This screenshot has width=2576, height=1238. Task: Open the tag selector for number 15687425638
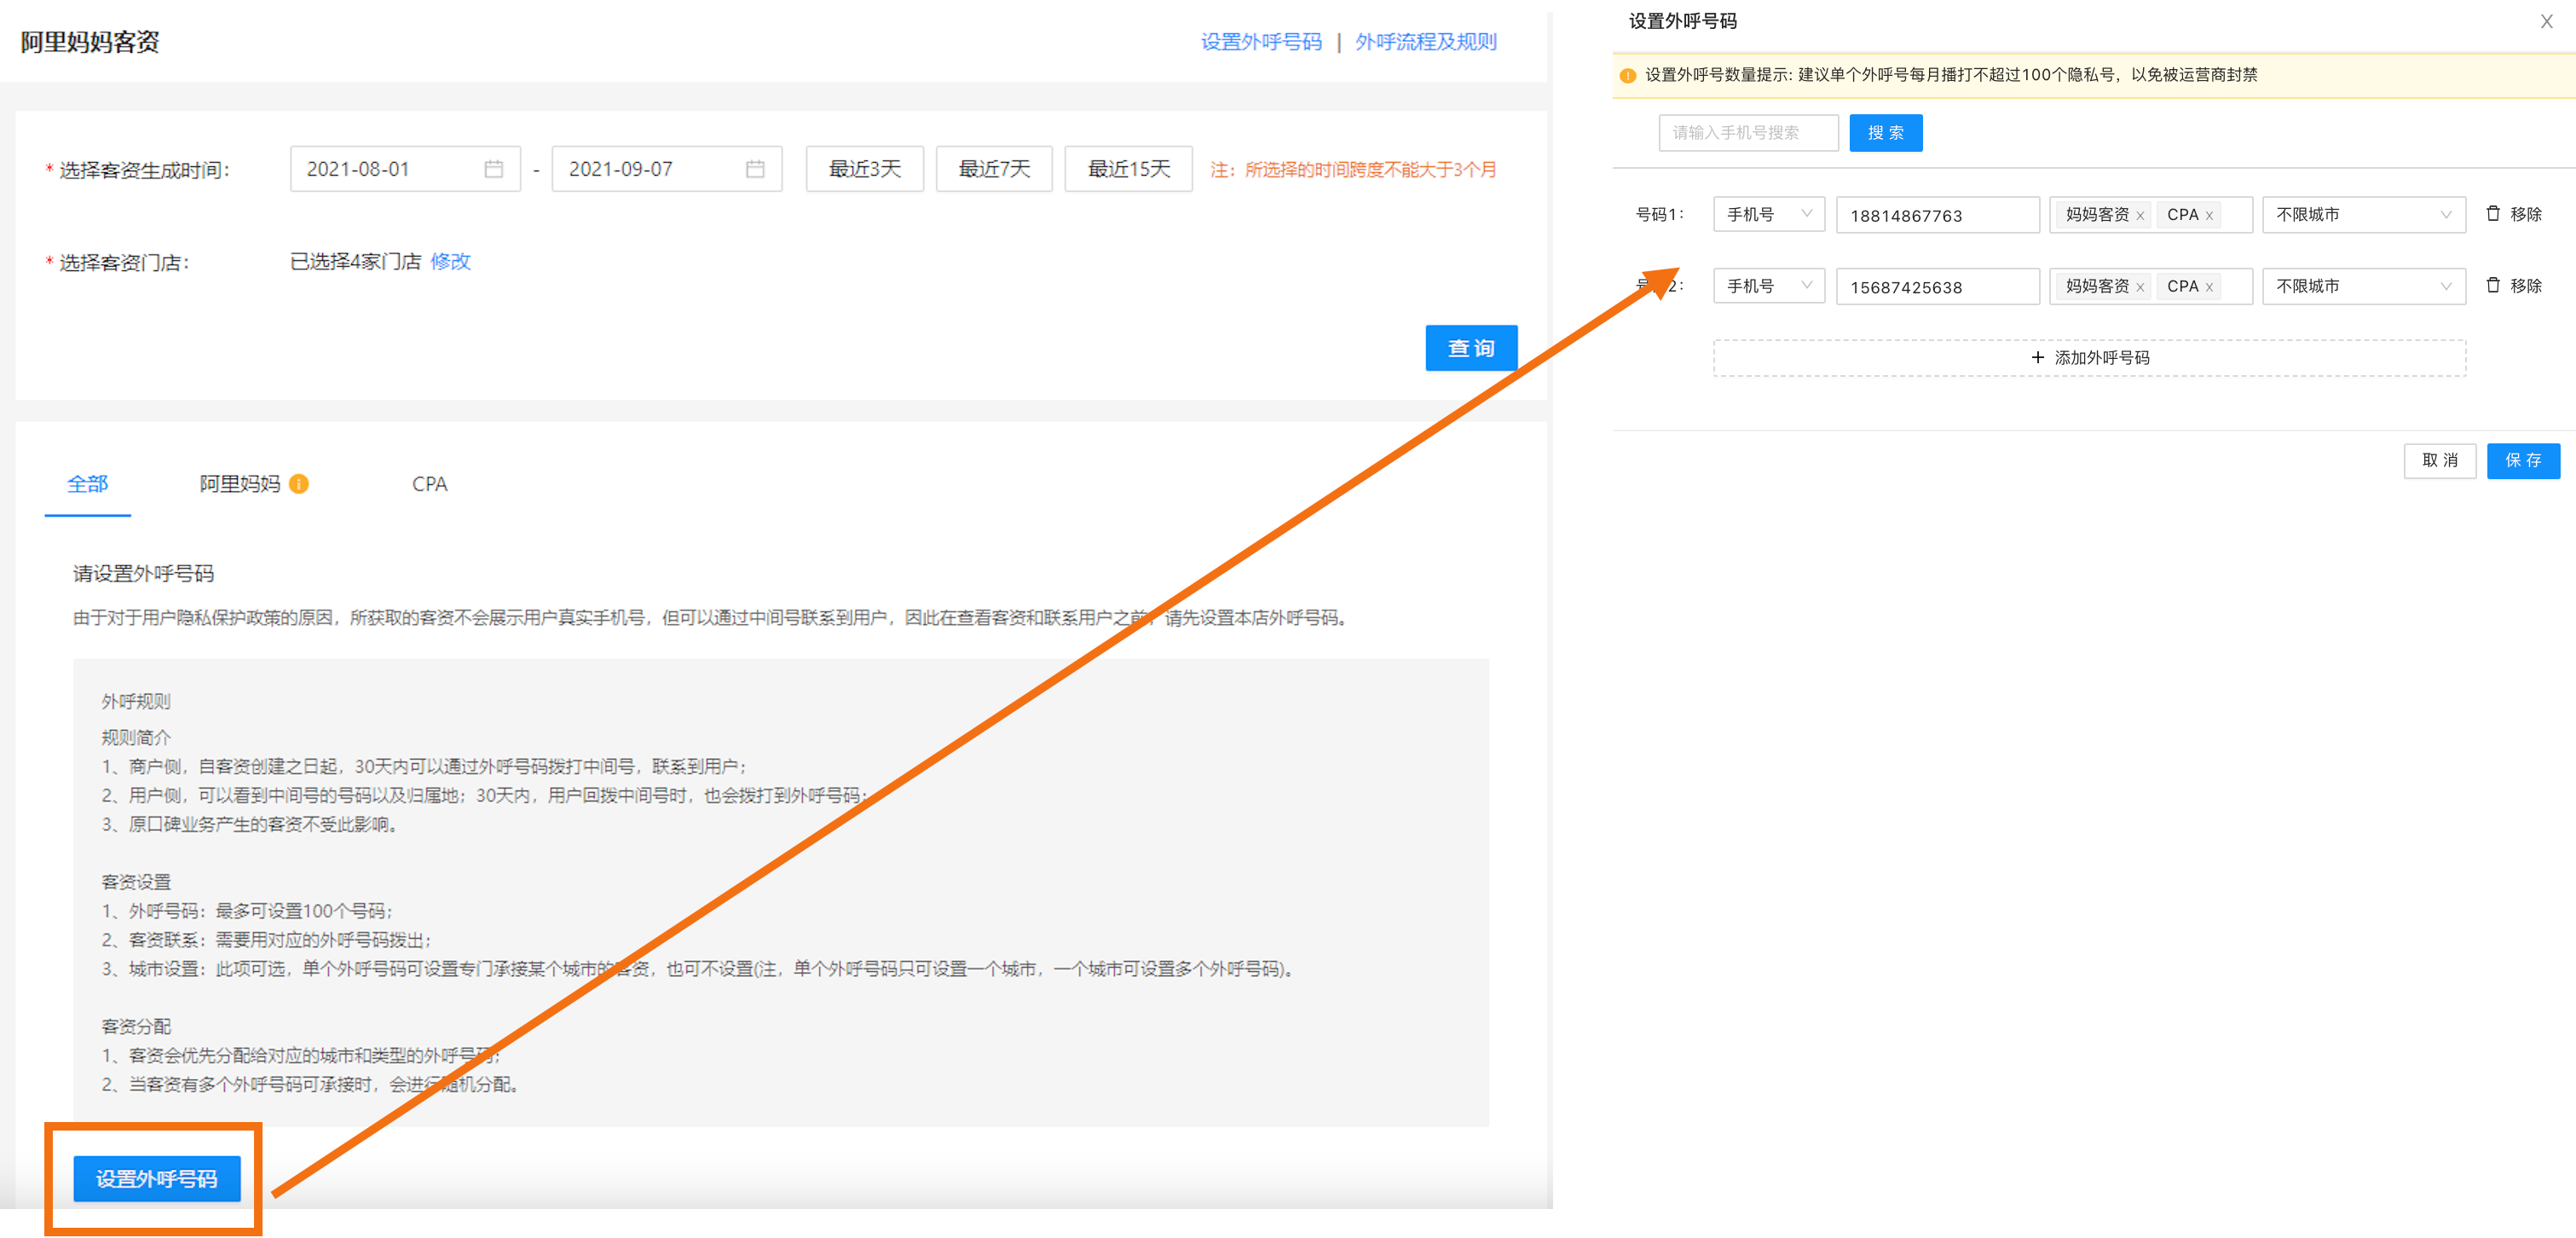[x=2150, y=286]
